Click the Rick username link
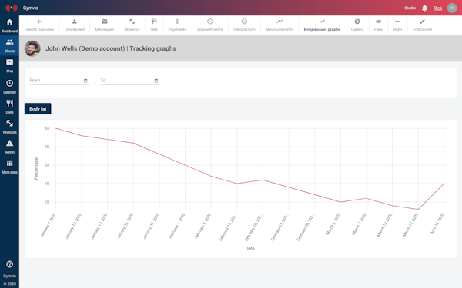 click(x=437, y=8)
